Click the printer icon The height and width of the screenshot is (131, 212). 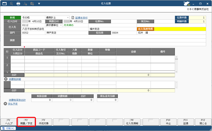pos(18,3)
